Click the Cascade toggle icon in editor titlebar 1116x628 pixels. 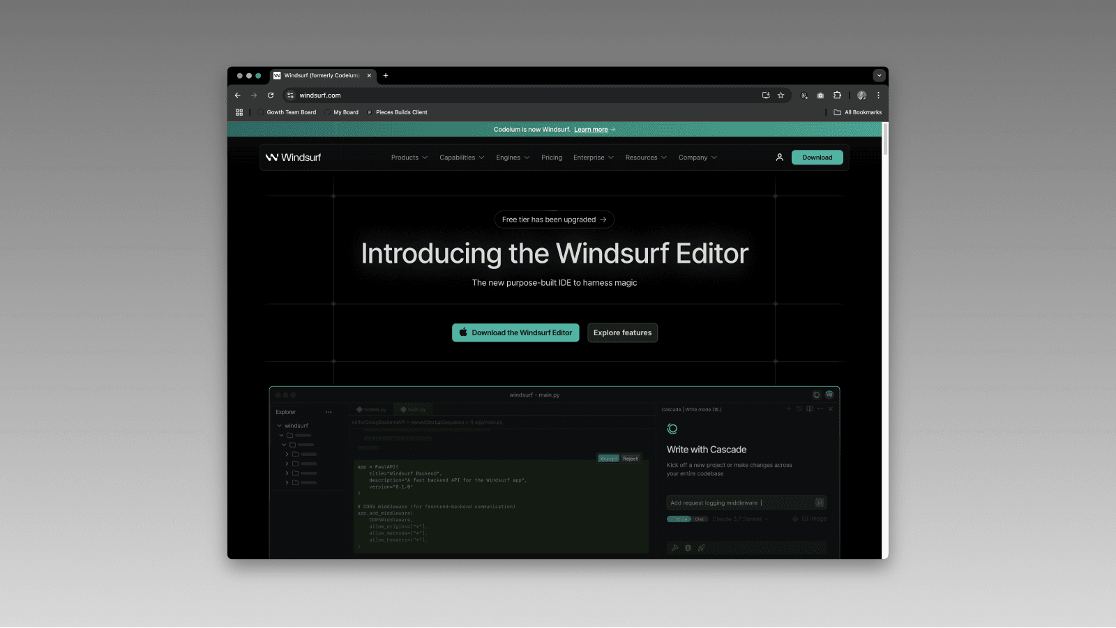point(817,395)
